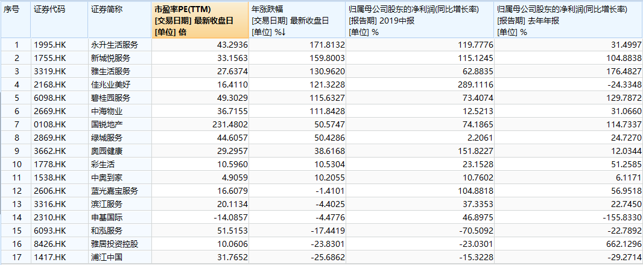Click annual growth value 6.1171
The width and height of the screenshot is (643, 265).
pos(630,177)
